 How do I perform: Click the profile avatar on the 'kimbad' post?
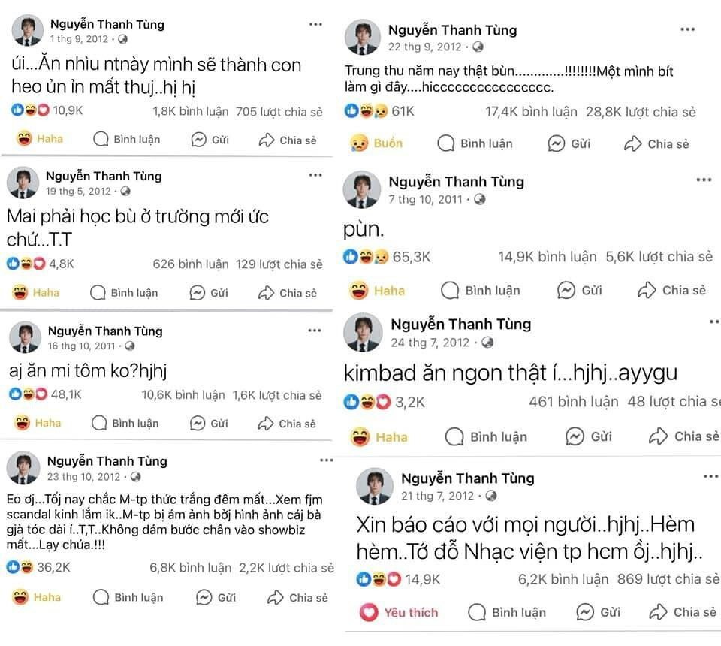pyautogui.click(x=363, y=333)
